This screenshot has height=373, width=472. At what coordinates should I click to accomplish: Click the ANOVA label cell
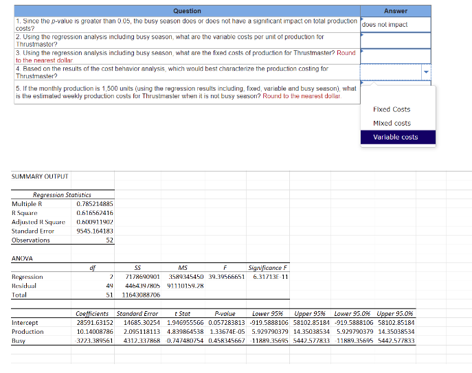(22, 258)
